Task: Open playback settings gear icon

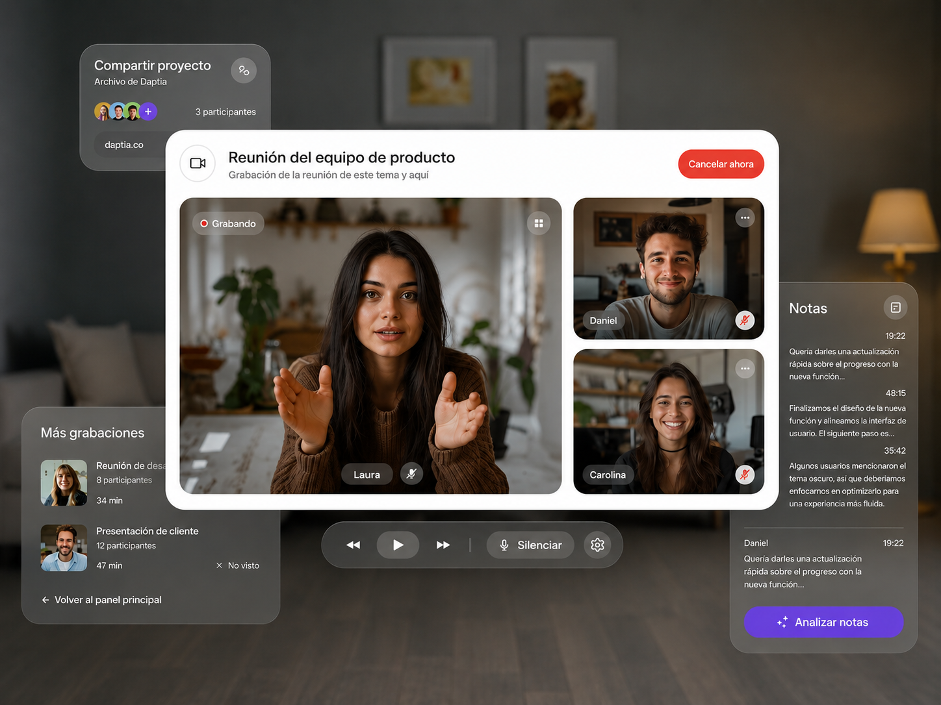Action: [598, 545]
